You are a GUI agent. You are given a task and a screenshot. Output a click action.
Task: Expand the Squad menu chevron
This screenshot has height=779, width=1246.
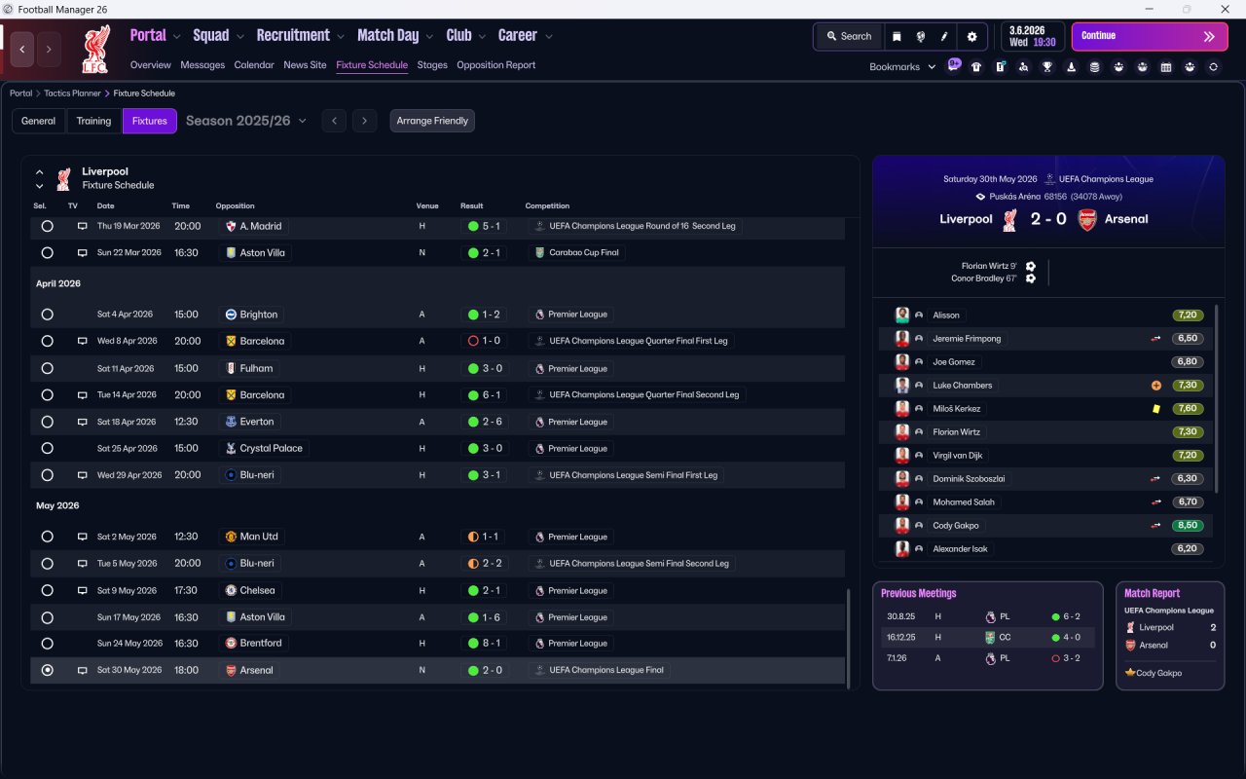click(239, 37)
